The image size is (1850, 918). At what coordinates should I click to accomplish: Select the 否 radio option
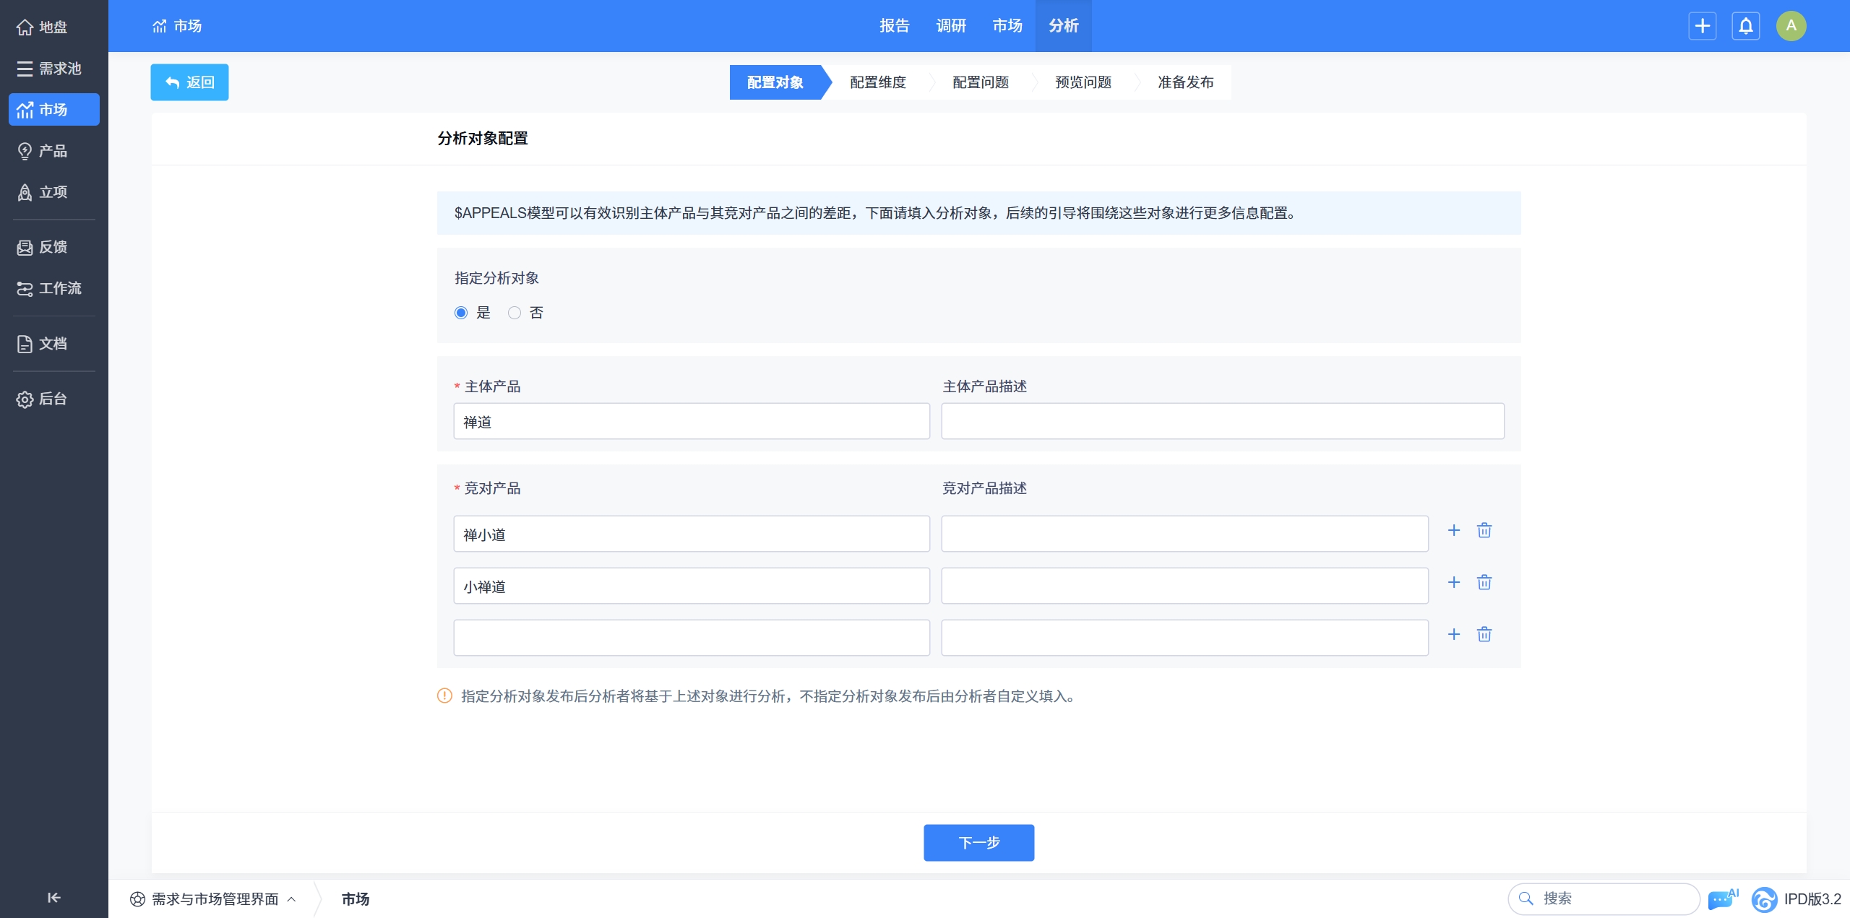click(x=515, y=313)
